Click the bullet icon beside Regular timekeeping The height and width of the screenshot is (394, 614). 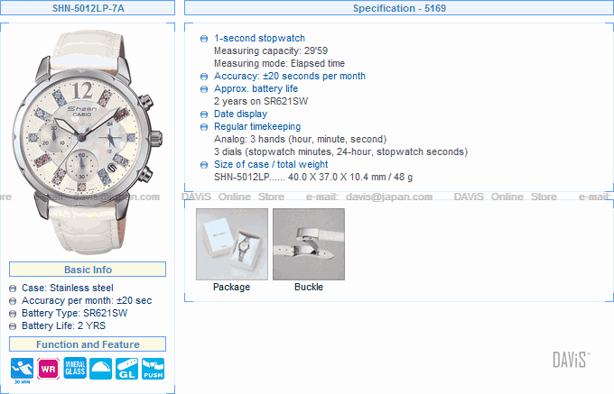204,127
